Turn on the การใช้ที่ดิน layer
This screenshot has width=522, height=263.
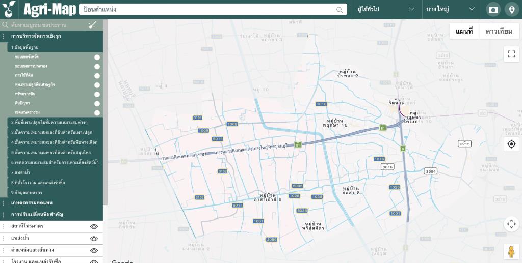(97, 76)
